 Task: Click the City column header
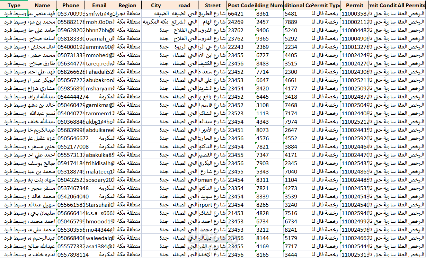click(156, 5)
